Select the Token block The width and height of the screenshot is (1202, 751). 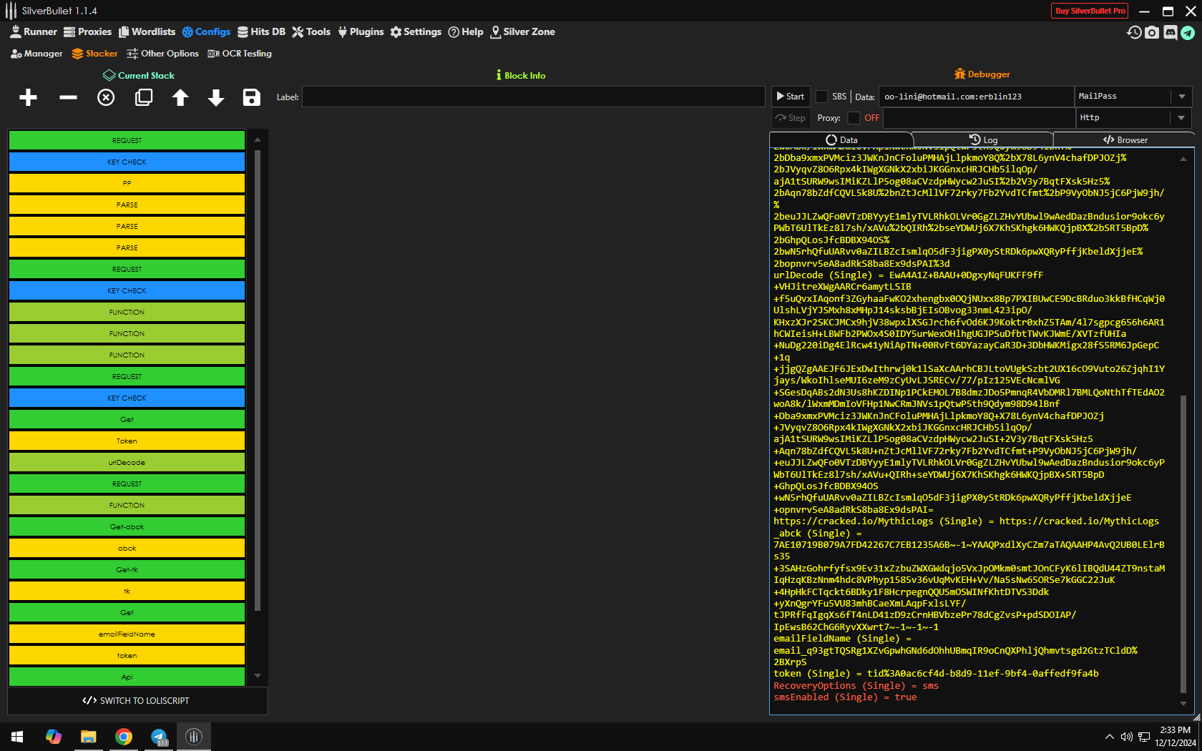pos(127,441)
